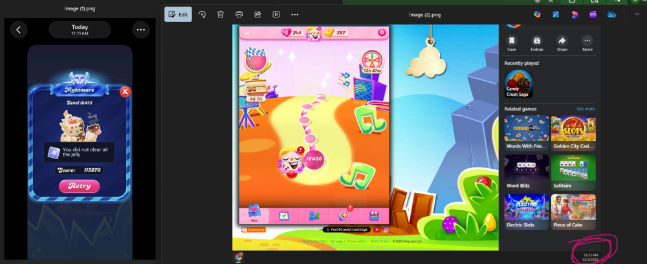This screenshot has height=264, width=647.
Task: Close the Nightmare level dialog with red X
Action: [x=125, y=92]
